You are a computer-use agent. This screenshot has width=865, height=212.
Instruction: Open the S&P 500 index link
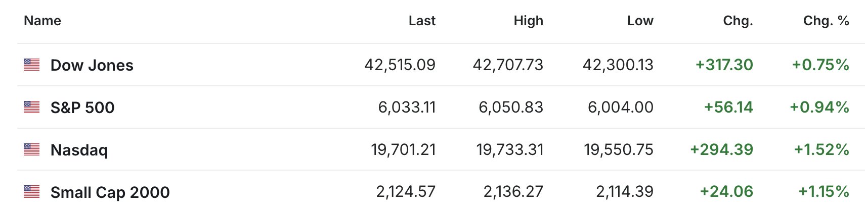[x=82, y=108]
